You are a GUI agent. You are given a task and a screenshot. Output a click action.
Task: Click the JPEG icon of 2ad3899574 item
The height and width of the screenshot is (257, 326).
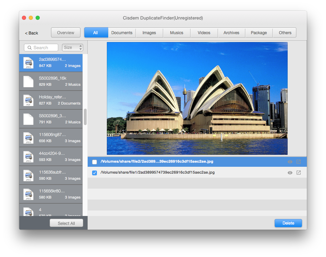pos(28,63)
